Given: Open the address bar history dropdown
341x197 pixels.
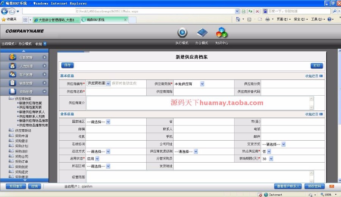Looking at the screenshot, I should (x=237, y=11).
